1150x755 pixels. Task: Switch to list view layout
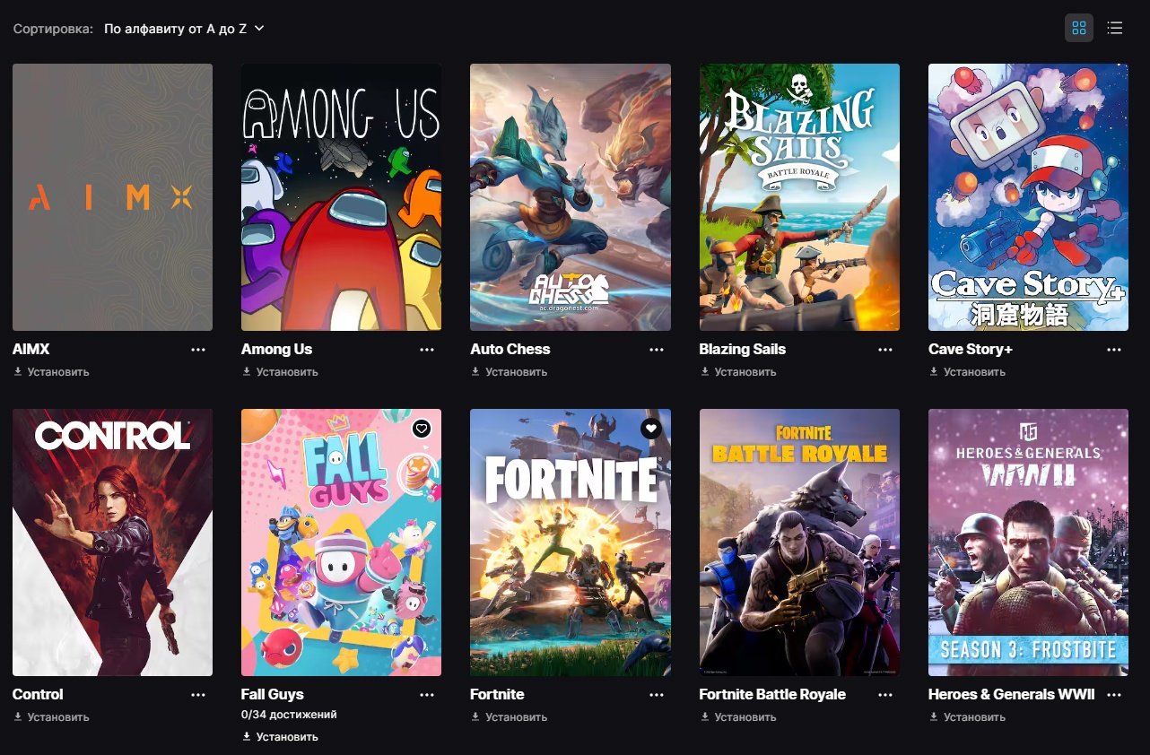click(x=1115, y=28)
